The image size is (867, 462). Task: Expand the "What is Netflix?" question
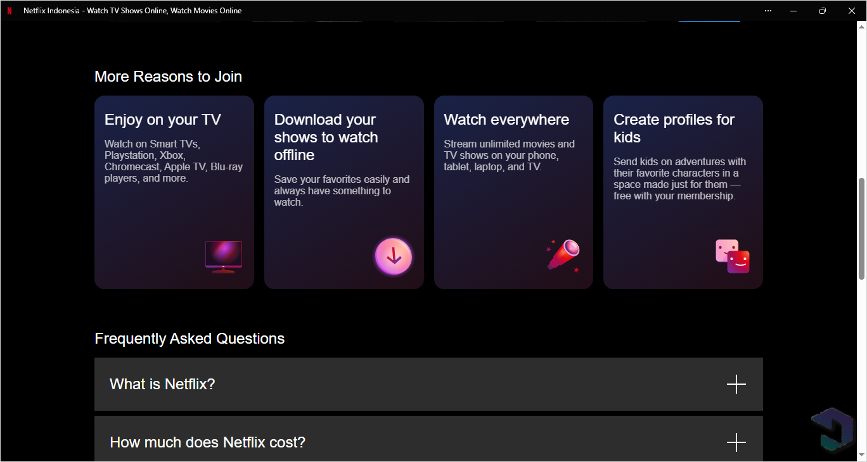[x=162, y=384]
